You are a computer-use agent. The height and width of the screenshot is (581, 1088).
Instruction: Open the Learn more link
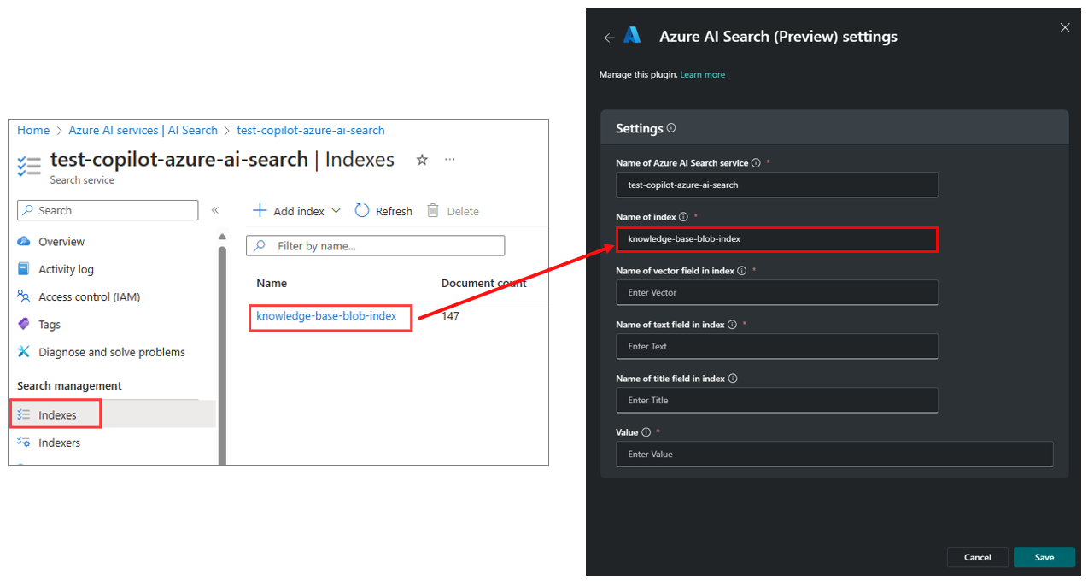pyautogui.click(x=702, y=74)
